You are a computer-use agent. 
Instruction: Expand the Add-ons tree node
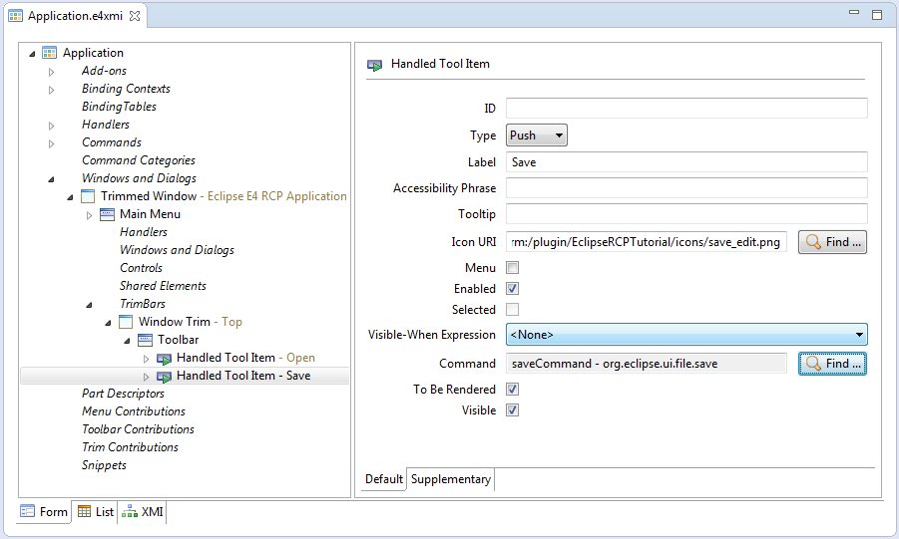tap(51, 72)
